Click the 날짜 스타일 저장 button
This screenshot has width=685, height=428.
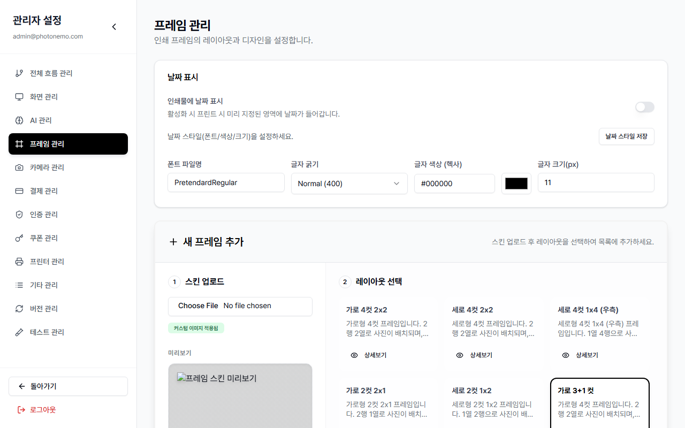pos(626,136)
